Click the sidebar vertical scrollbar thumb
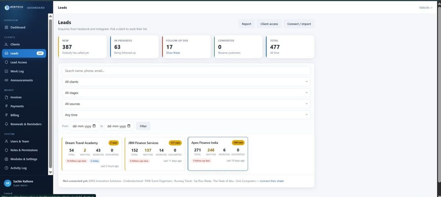The image size is (441, 197). click(x=50, y=94)
